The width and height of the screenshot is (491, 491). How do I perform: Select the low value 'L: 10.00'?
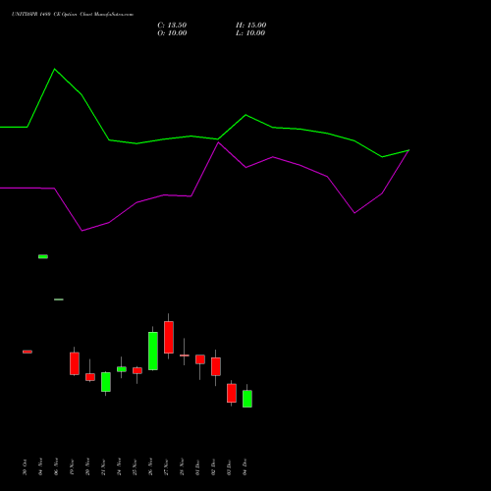[x=250, y=33]
